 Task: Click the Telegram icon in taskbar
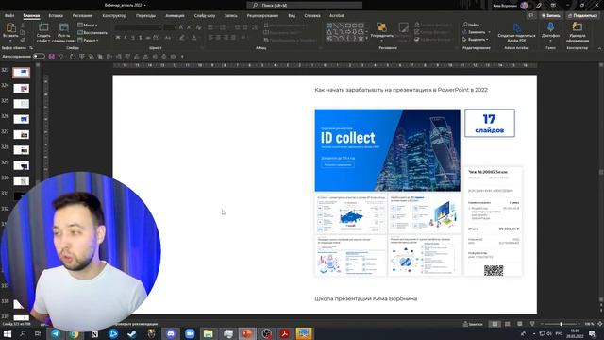pos(56,333)
